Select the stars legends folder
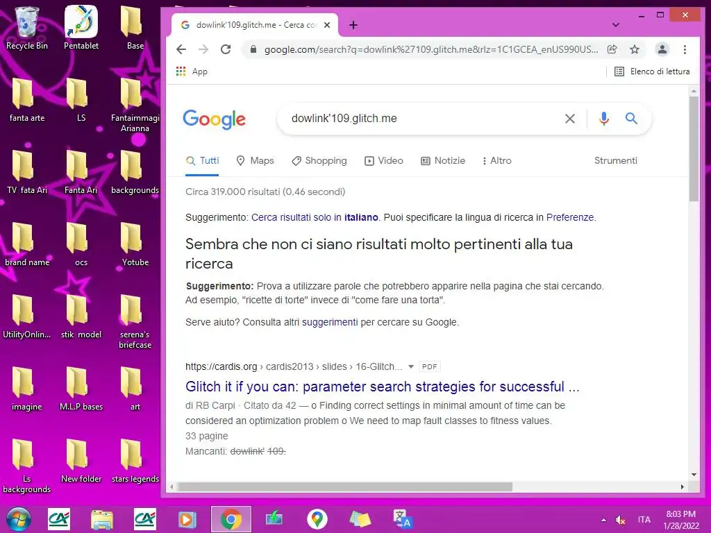The height and width of the screenshot is (533, 711). pyautogui.click(x=135, y=461)
